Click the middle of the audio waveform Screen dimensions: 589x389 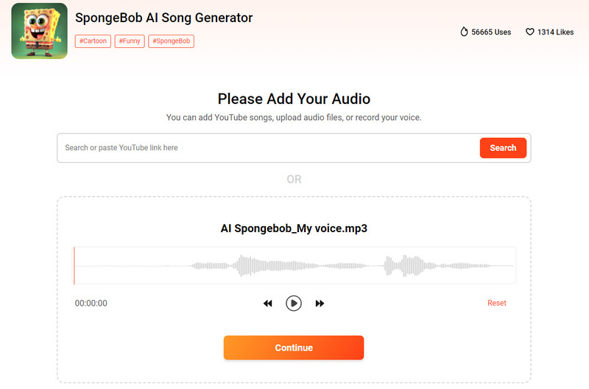[294, 265]
